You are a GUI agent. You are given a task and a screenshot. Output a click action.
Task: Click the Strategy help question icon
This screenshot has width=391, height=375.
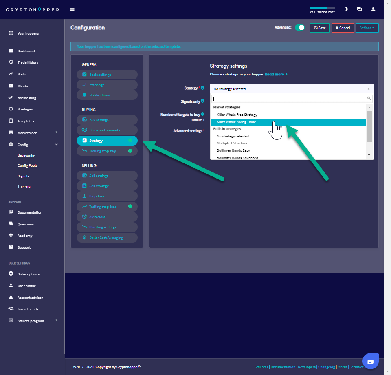(202, 88)
